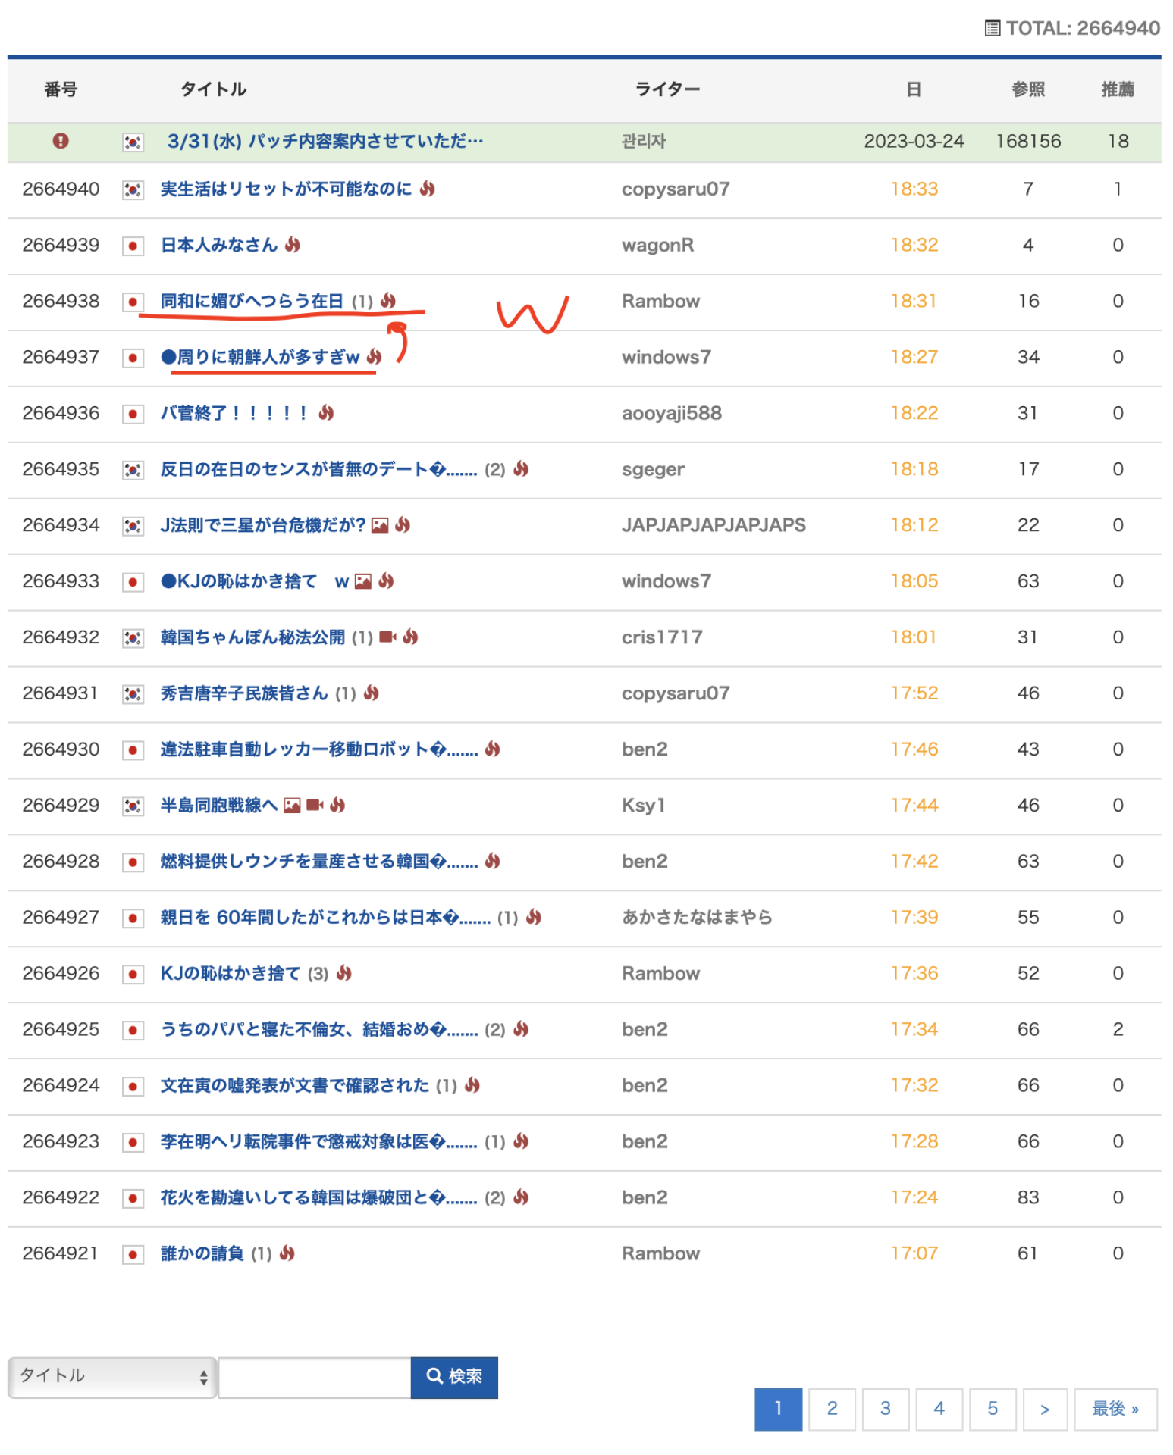The height and width of the screenshot is (1455, 1173).
Task: Open post titled 誰かの請負
Action: [202, 1253]
